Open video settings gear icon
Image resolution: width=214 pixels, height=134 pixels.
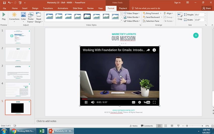(x=139, y=102)
